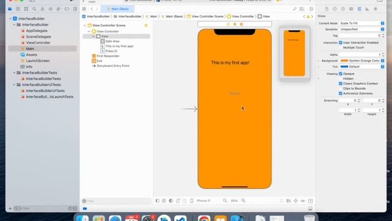The width and height of the screenshot is (392, 221).
Task: Click the Tag input field
Action: tap(360, 36)
